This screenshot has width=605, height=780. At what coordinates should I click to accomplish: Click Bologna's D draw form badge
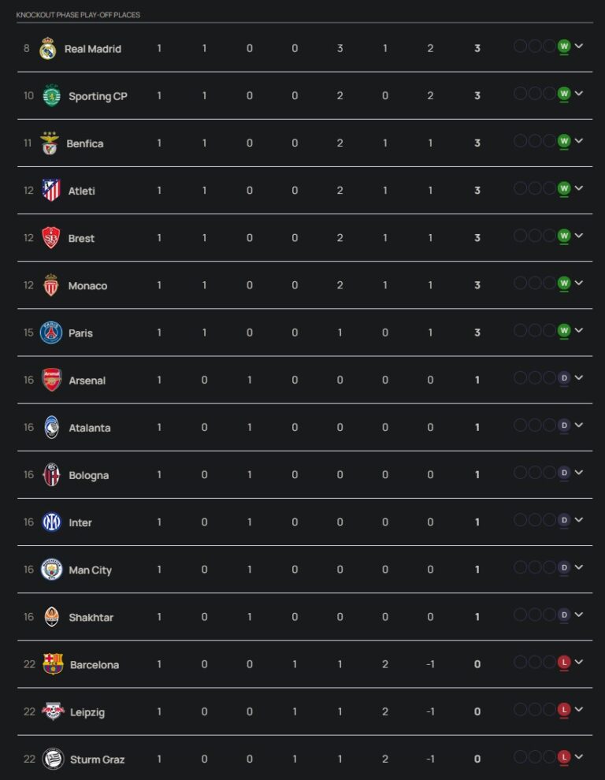point(564,473)
